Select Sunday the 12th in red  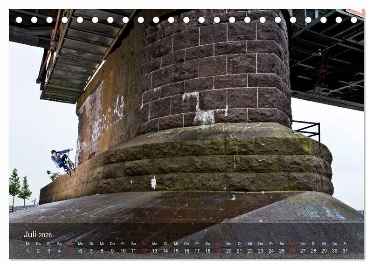pos(144,251)
